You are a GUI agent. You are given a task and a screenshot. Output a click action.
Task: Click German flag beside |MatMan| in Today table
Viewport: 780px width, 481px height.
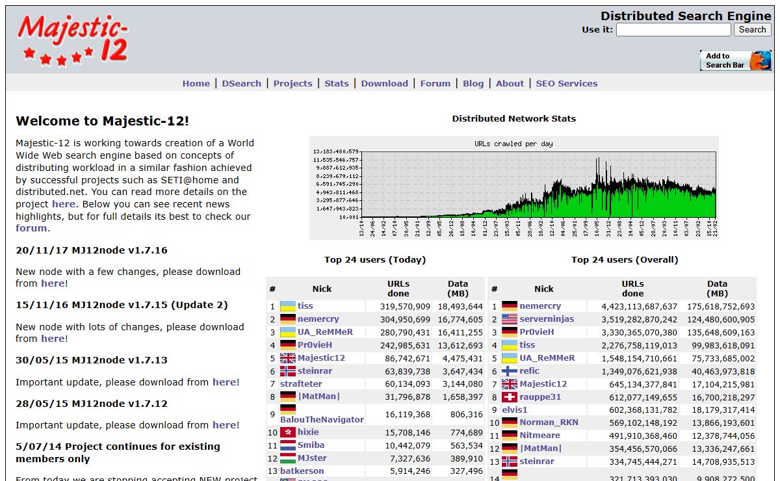pos(288,396)
